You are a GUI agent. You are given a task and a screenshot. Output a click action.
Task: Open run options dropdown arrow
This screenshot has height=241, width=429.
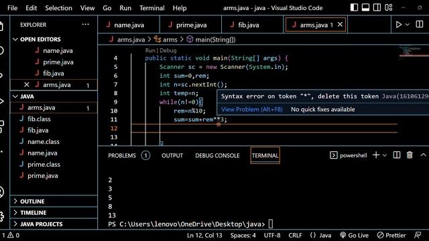408,25
